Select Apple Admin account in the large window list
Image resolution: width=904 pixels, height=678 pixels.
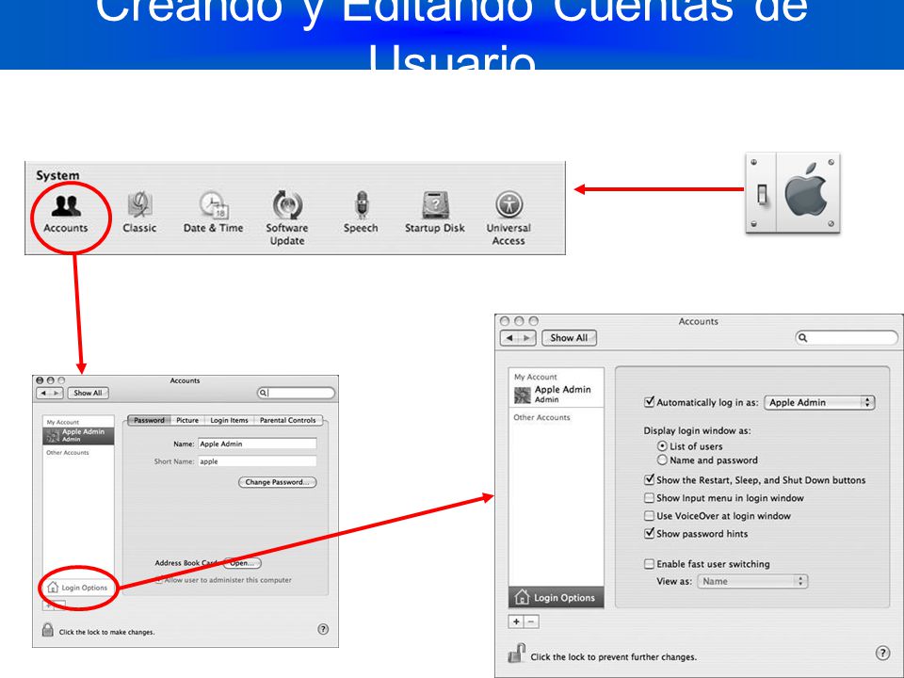(x=556, y=395)
